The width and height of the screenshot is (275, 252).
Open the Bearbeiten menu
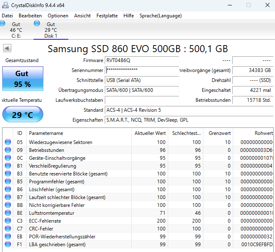coord(30,16)
